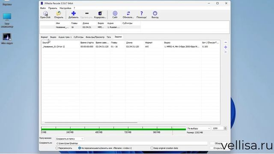This screenshot has width=274, height=154.
Task: Click the C:\Users\User\Desktop path field
Action: [x=131, y=143]
